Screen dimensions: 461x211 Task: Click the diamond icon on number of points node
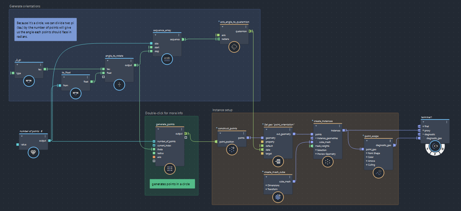[x=33, y=152]
